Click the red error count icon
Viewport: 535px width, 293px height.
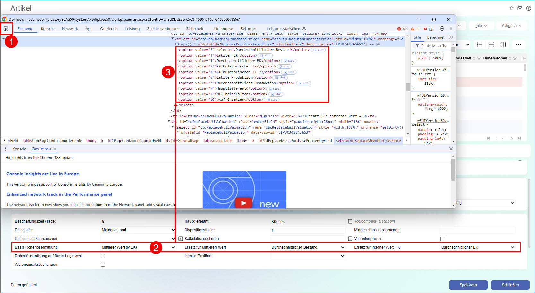(x=399, y=29)
